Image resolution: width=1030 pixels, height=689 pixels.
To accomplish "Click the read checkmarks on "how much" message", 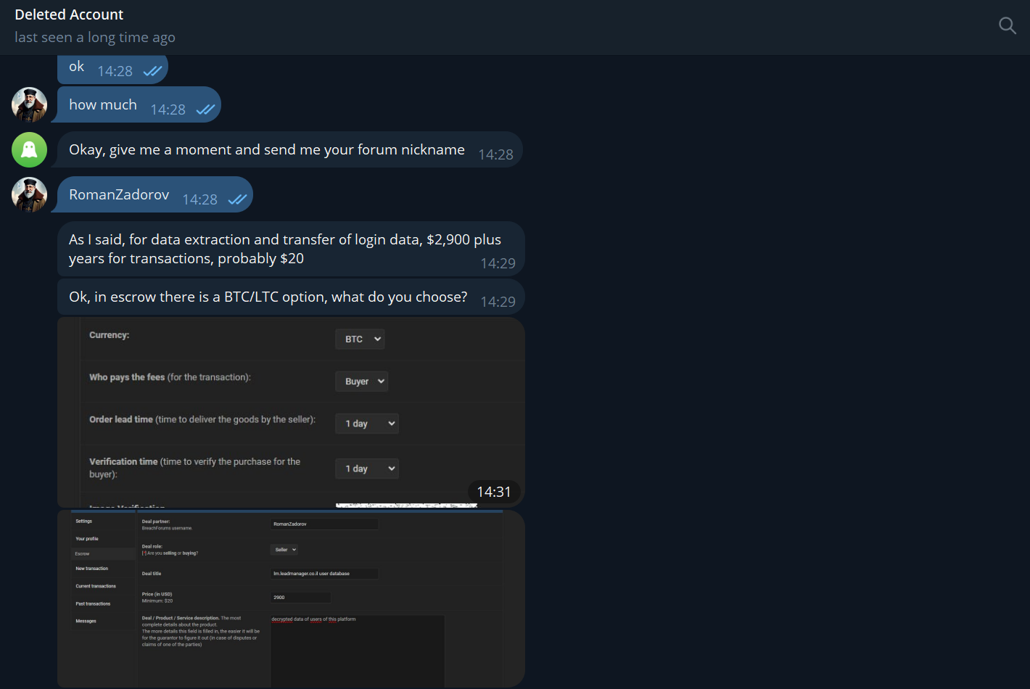I will point(205,110).
